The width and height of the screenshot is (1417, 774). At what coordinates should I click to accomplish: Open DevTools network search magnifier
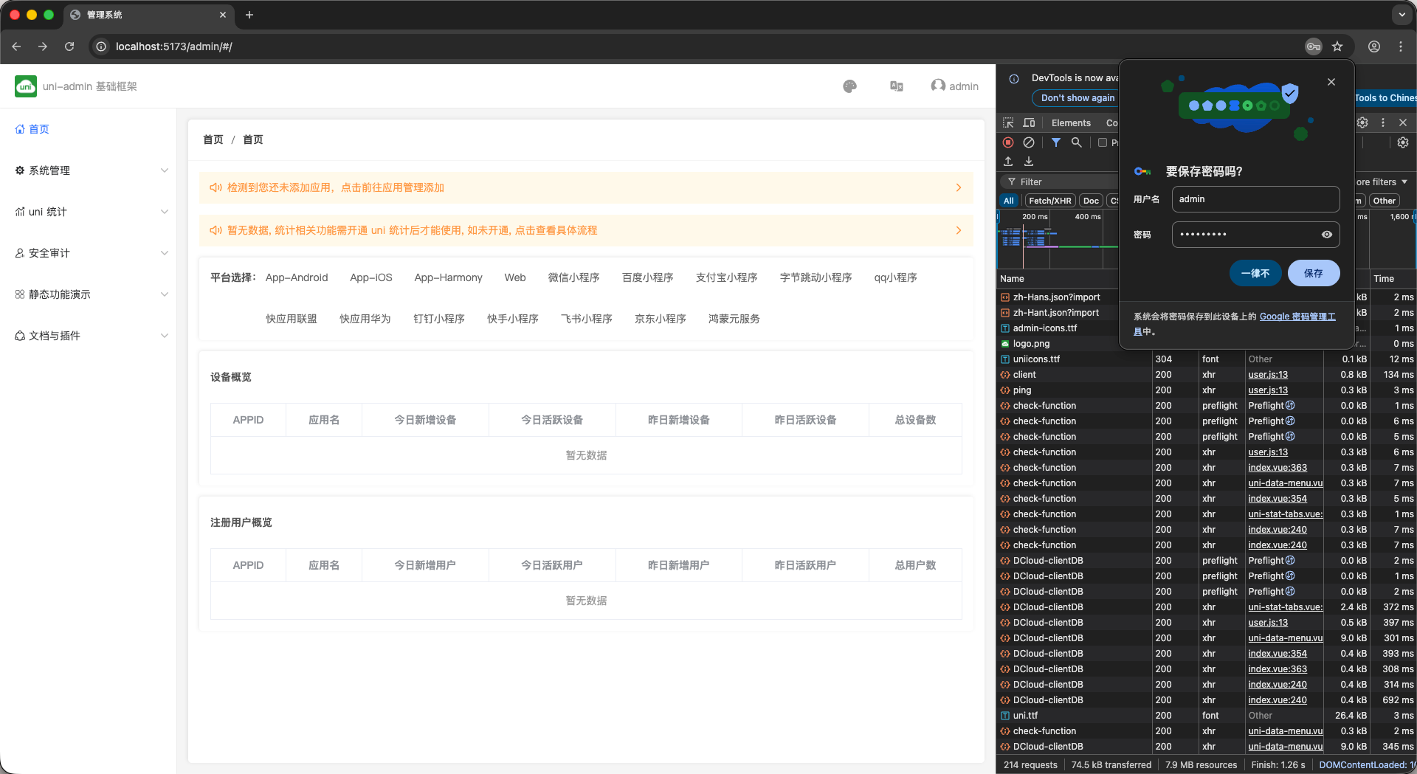click(1077, 142)
